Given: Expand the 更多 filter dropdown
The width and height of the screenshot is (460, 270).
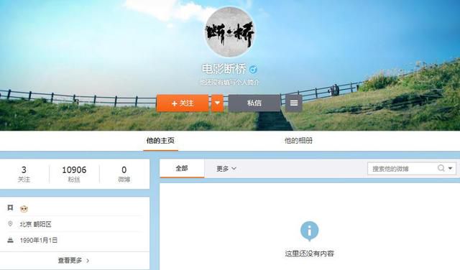Looking at the screenshot, I should pos(226,169).
